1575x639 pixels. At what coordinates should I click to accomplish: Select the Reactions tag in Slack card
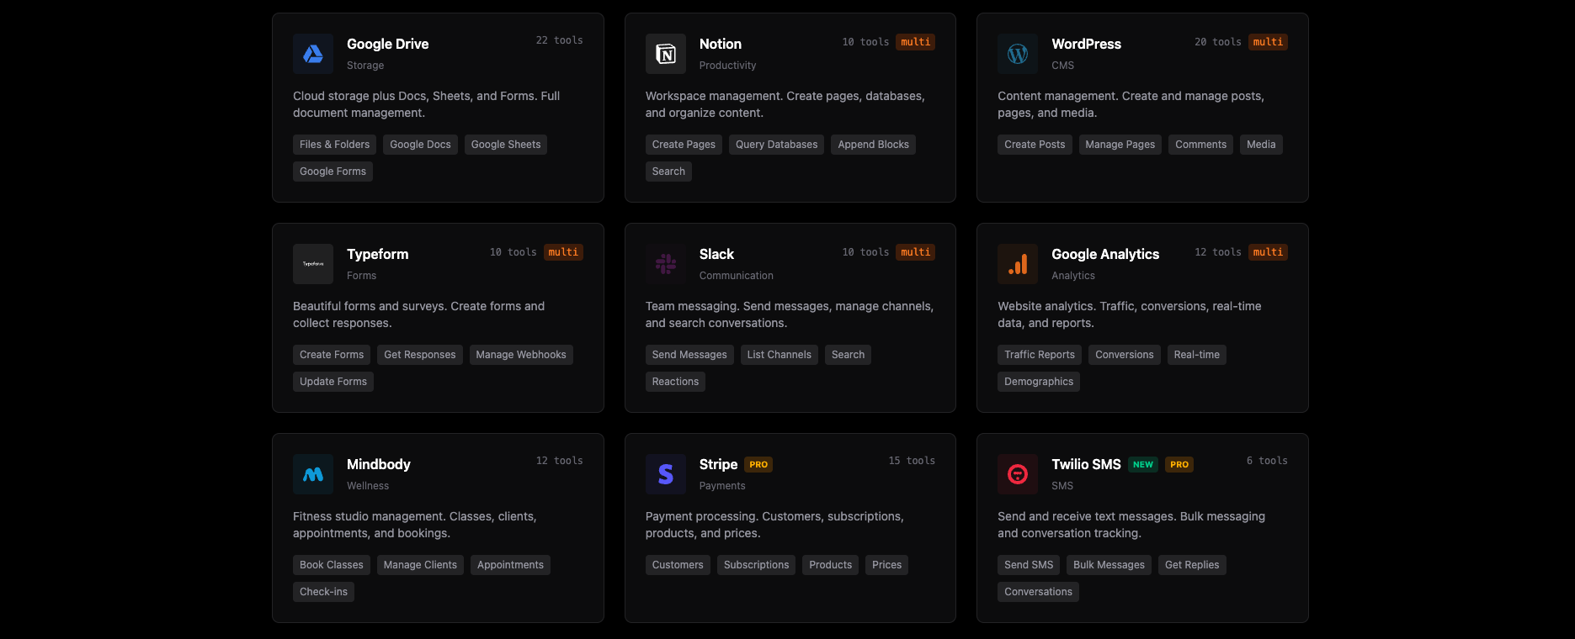coord(675,382)
